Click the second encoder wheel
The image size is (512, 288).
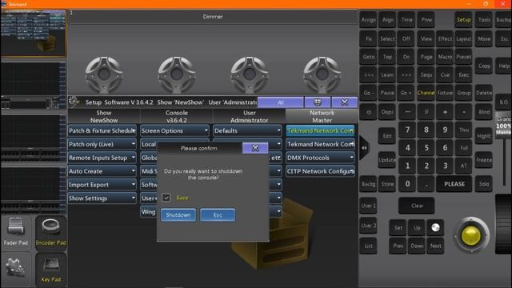[176, 74]
